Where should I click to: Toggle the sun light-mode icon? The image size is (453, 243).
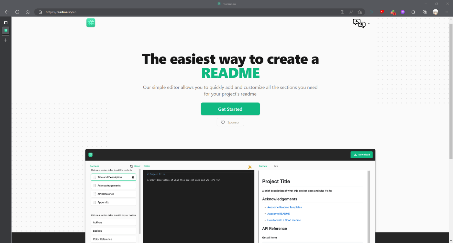coord(250,167)
